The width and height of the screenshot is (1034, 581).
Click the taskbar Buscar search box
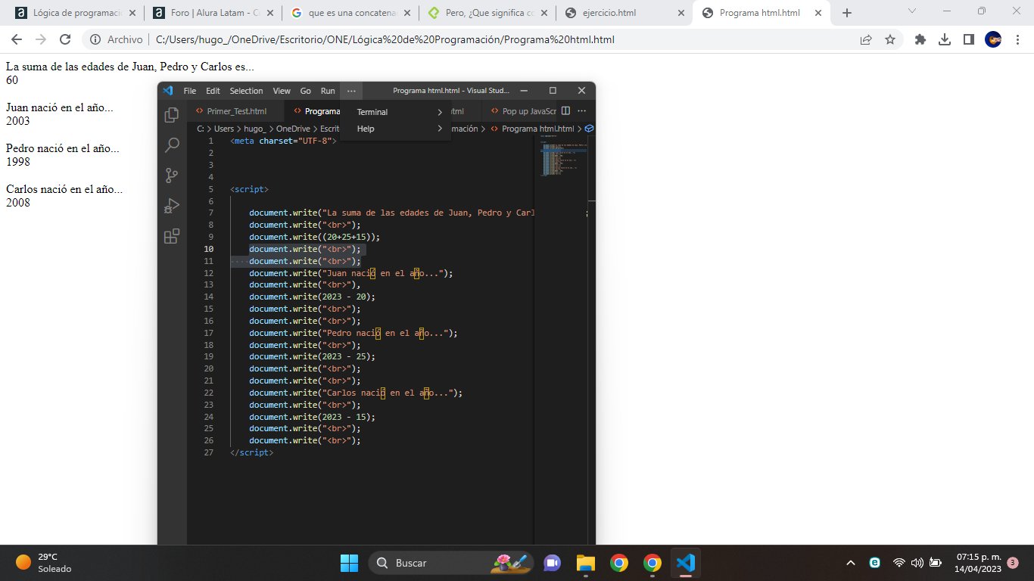click(450, 563)
